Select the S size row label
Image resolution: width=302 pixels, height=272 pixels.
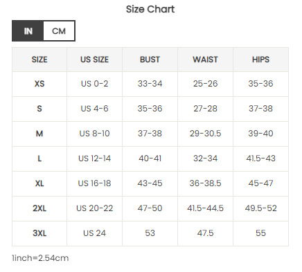point(39,109)
